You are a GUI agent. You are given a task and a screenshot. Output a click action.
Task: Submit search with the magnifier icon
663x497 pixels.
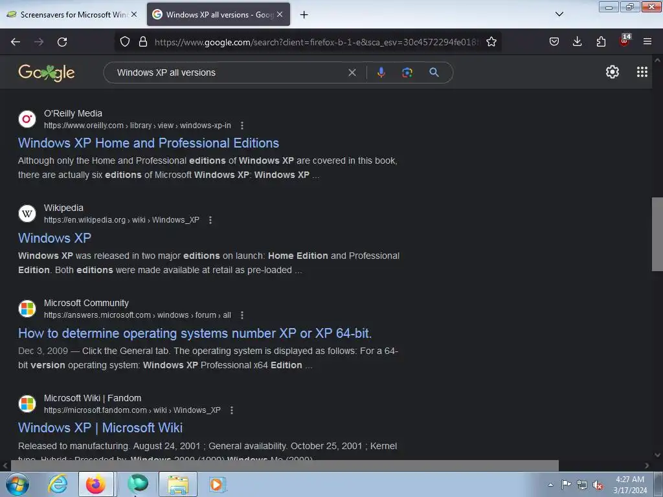[x=434, y=72]
